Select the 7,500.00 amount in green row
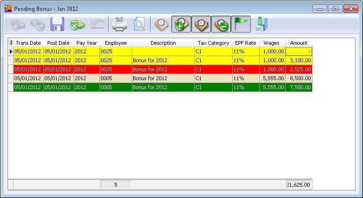Viewport: 363px width, 198px height. click(299, 87)
